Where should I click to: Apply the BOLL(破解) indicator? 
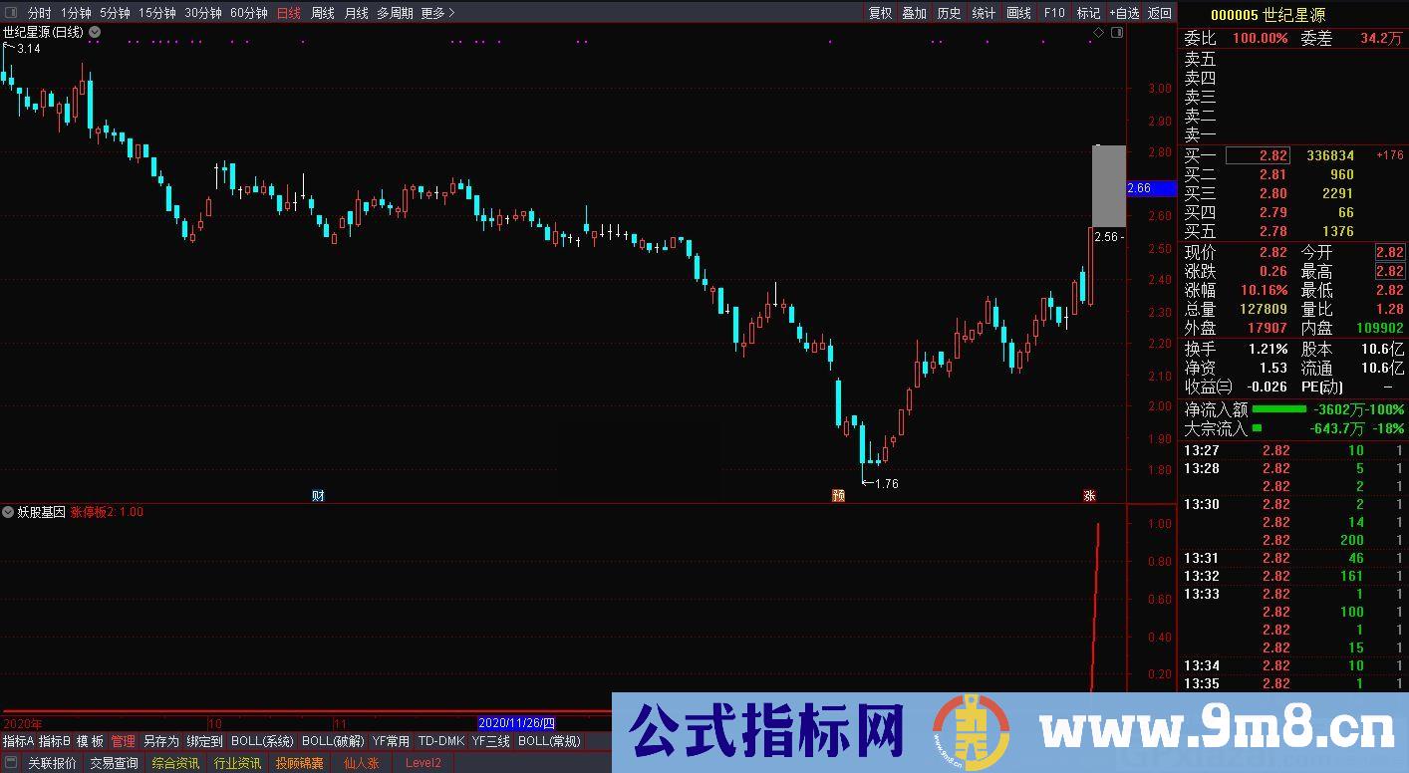point(333,741)
